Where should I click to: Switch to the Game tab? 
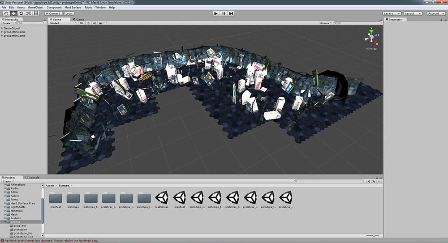click(79, 20)
